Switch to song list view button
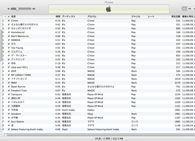The height and width of the screenshot is (141, 195). [184, 9]
